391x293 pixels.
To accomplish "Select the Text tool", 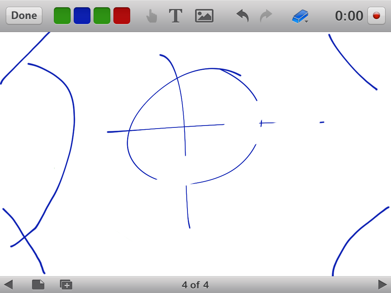I will (x=176, y=16).
